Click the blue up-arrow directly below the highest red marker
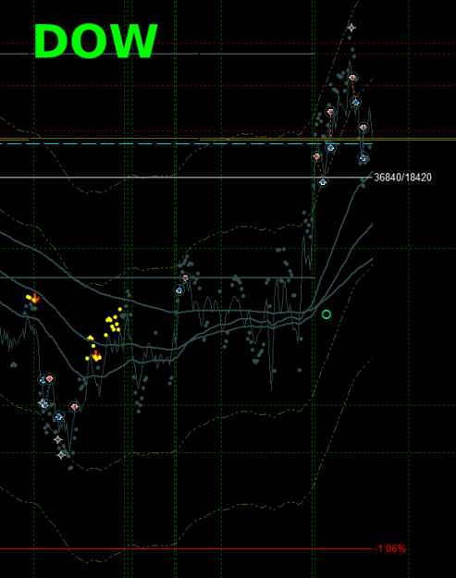Viewport: 456px width, 578px height. click(356, 102)
